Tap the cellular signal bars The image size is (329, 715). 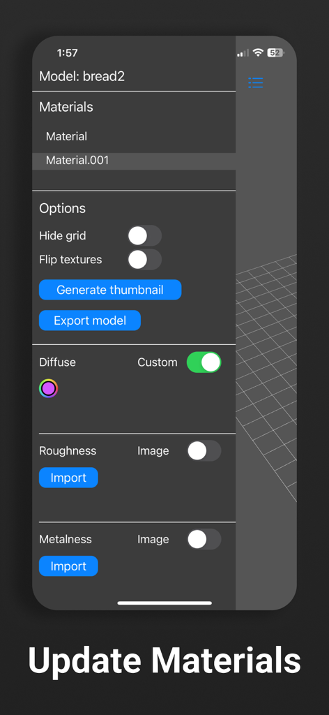(x=243, y=53)
